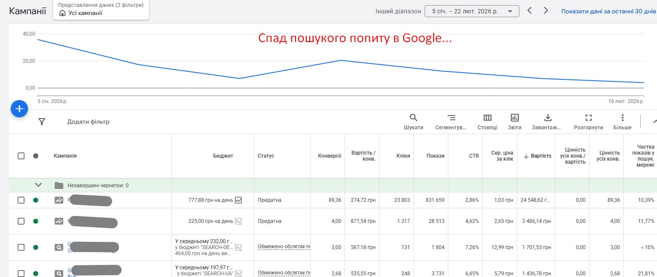Click the Шукати search icon

pyautogui.click(x=413, y=118)
